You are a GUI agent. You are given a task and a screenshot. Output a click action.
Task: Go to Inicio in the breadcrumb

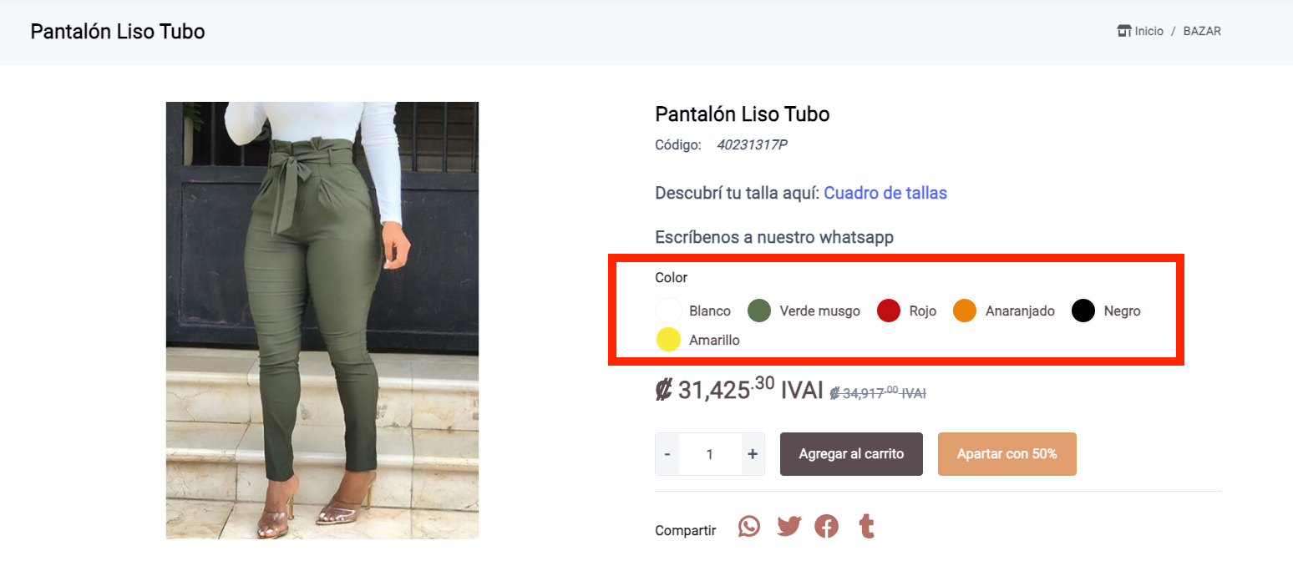click(x=1148, y=31)
